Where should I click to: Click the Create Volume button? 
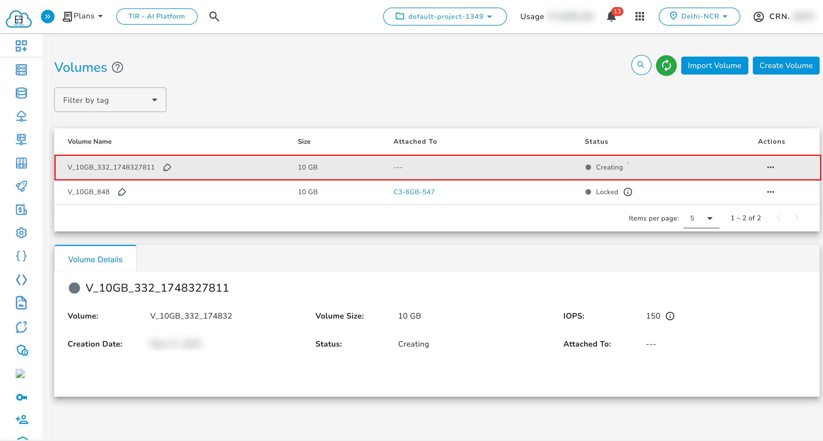point(786,65)
